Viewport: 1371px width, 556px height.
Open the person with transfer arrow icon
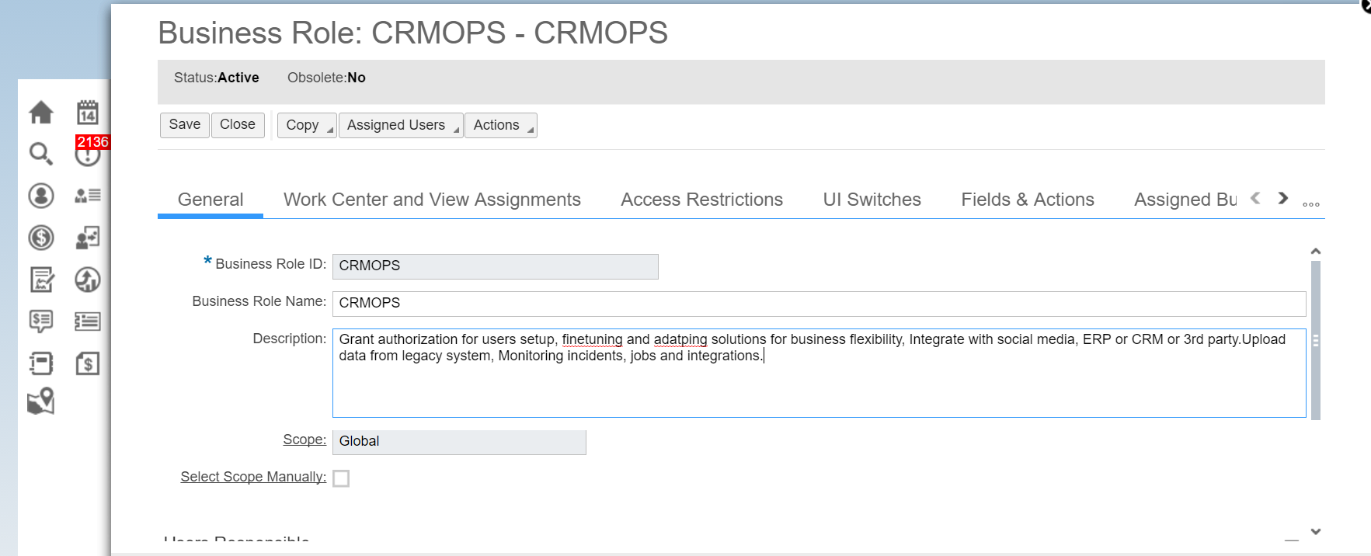pos(88,238)
